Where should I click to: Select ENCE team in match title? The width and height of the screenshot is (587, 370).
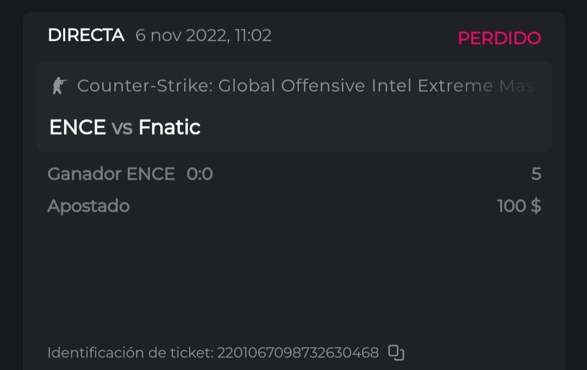click(x=77, y=127)
